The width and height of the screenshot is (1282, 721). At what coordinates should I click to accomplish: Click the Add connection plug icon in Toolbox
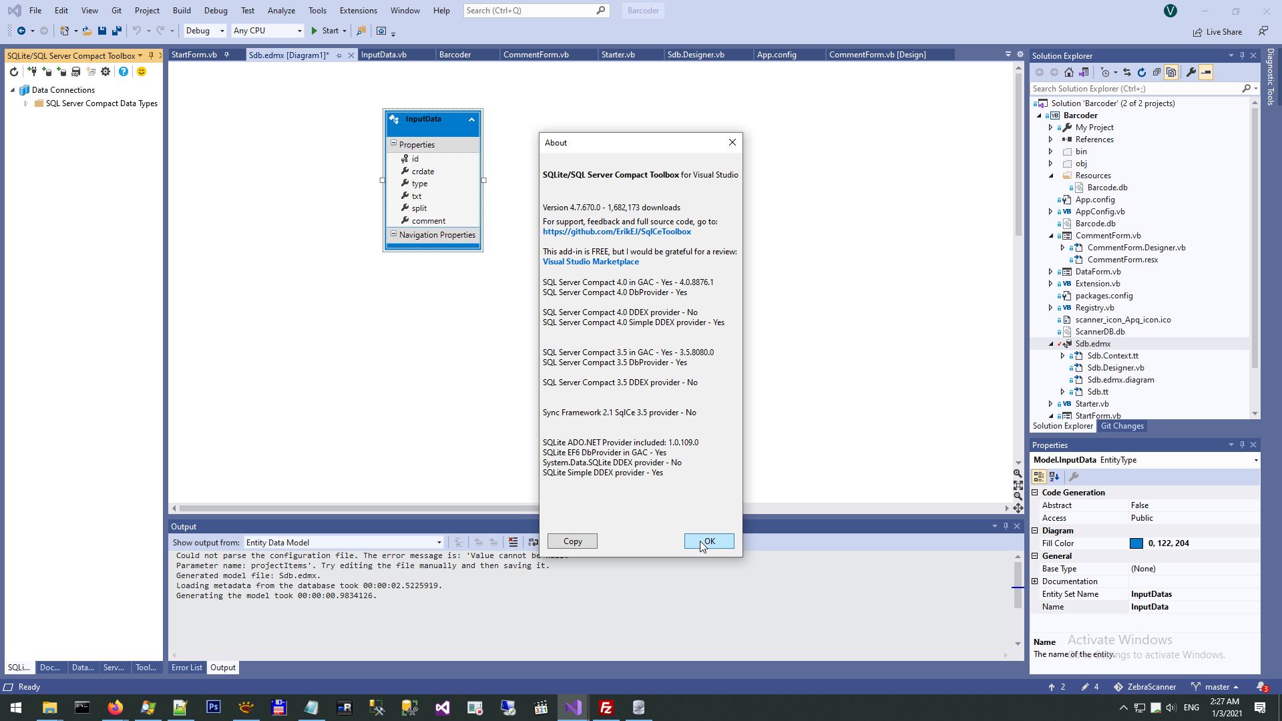point(31,71)
